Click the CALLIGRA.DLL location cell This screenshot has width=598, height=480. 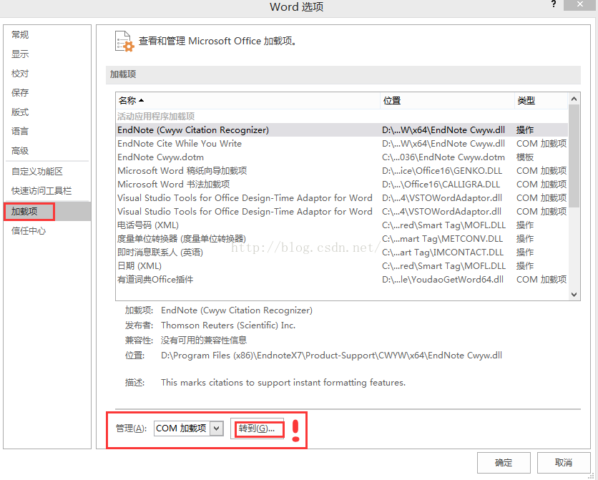(x=441, y=185)
